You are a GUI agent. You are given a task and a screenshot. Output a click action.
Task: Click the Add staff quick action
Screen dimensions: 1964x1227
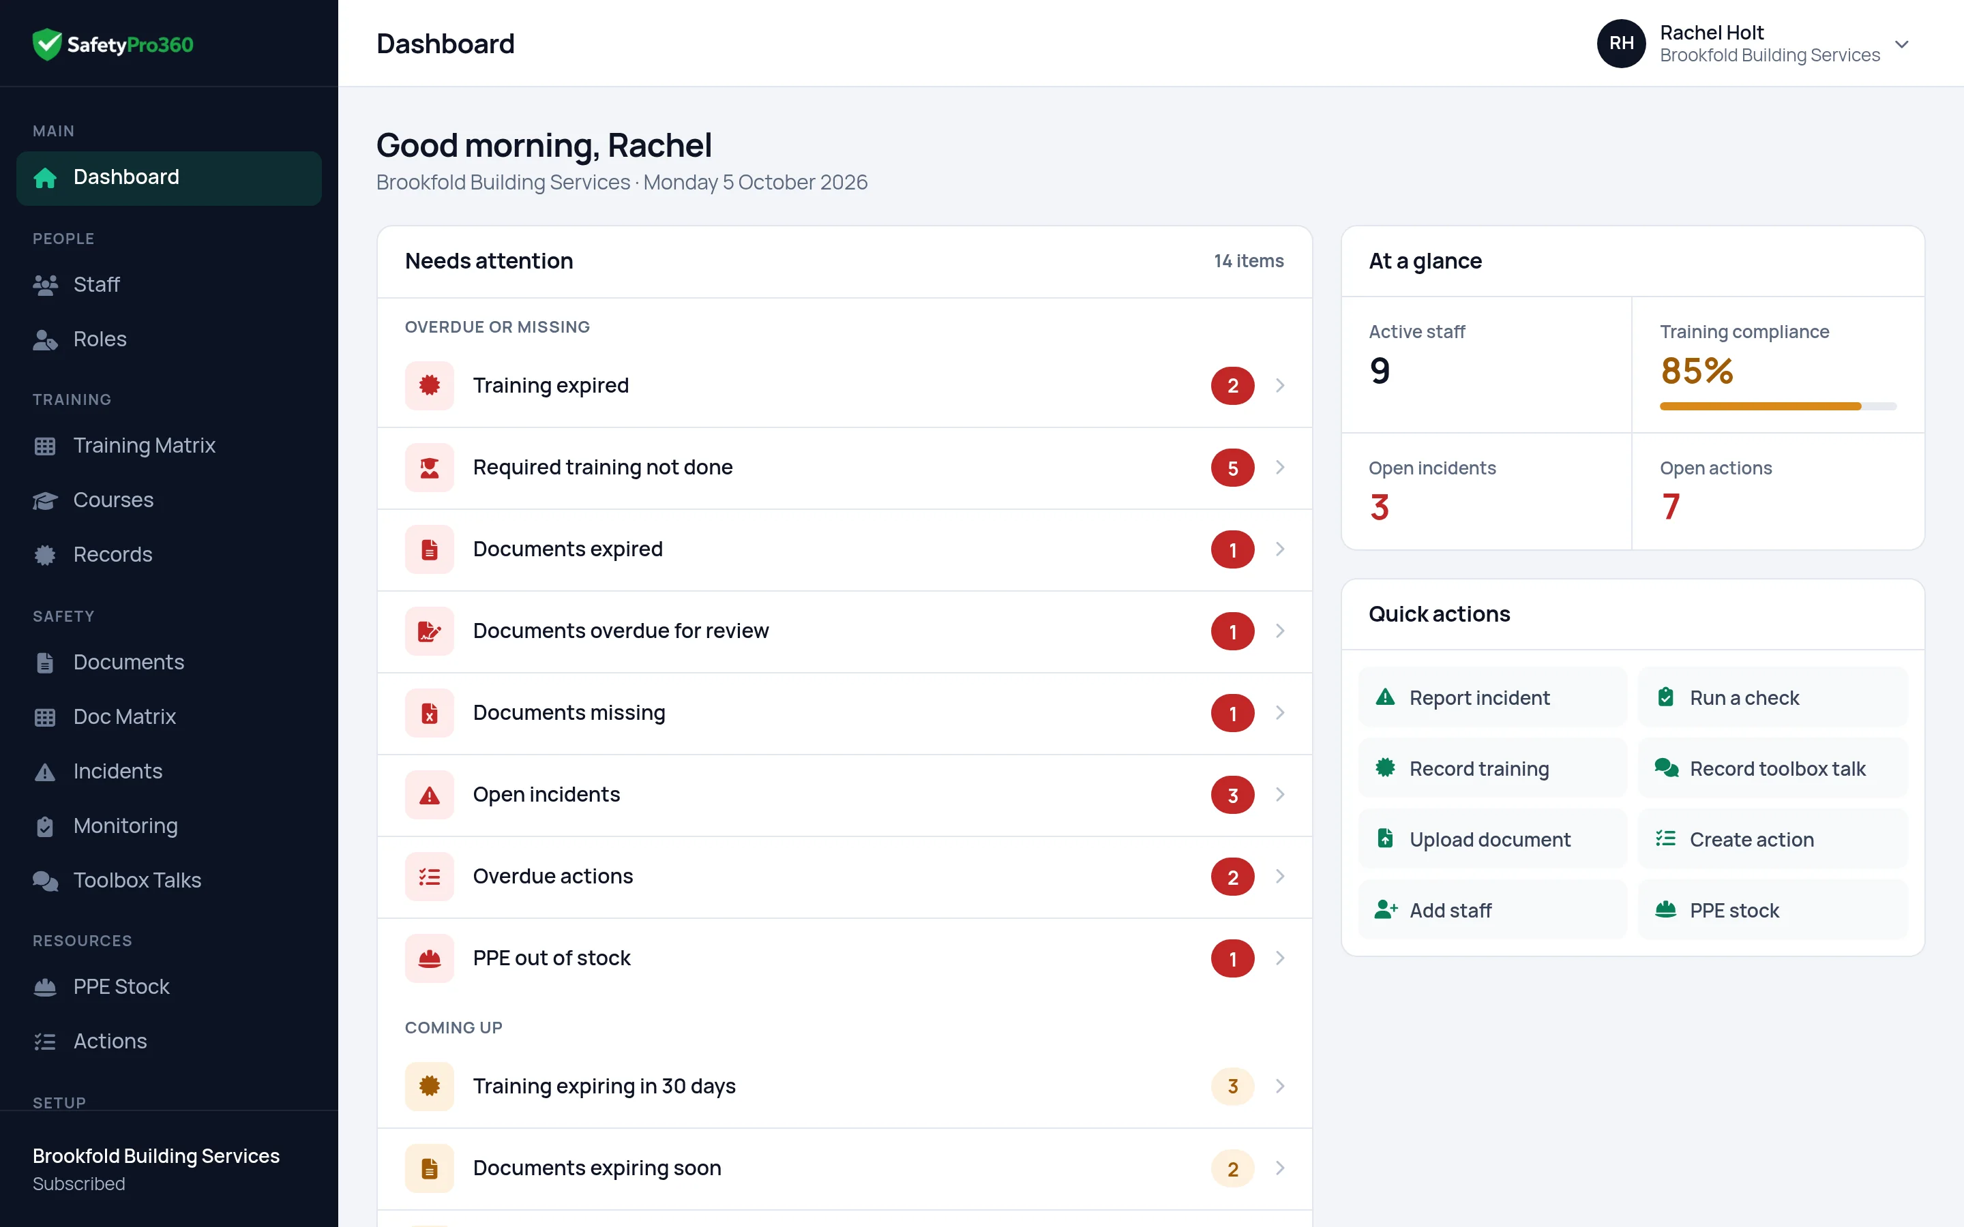[x=1493, y=911]
